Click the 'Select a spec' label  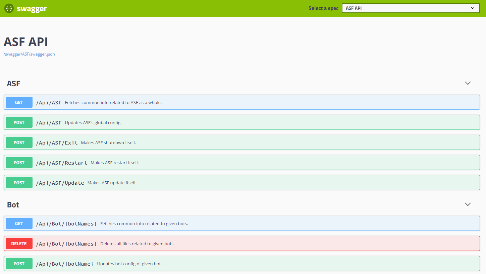pos(323,8)
